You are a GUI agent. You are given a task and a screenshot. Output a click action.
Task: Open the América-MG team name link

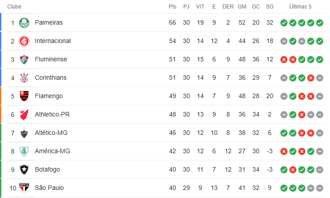(52, 151)
